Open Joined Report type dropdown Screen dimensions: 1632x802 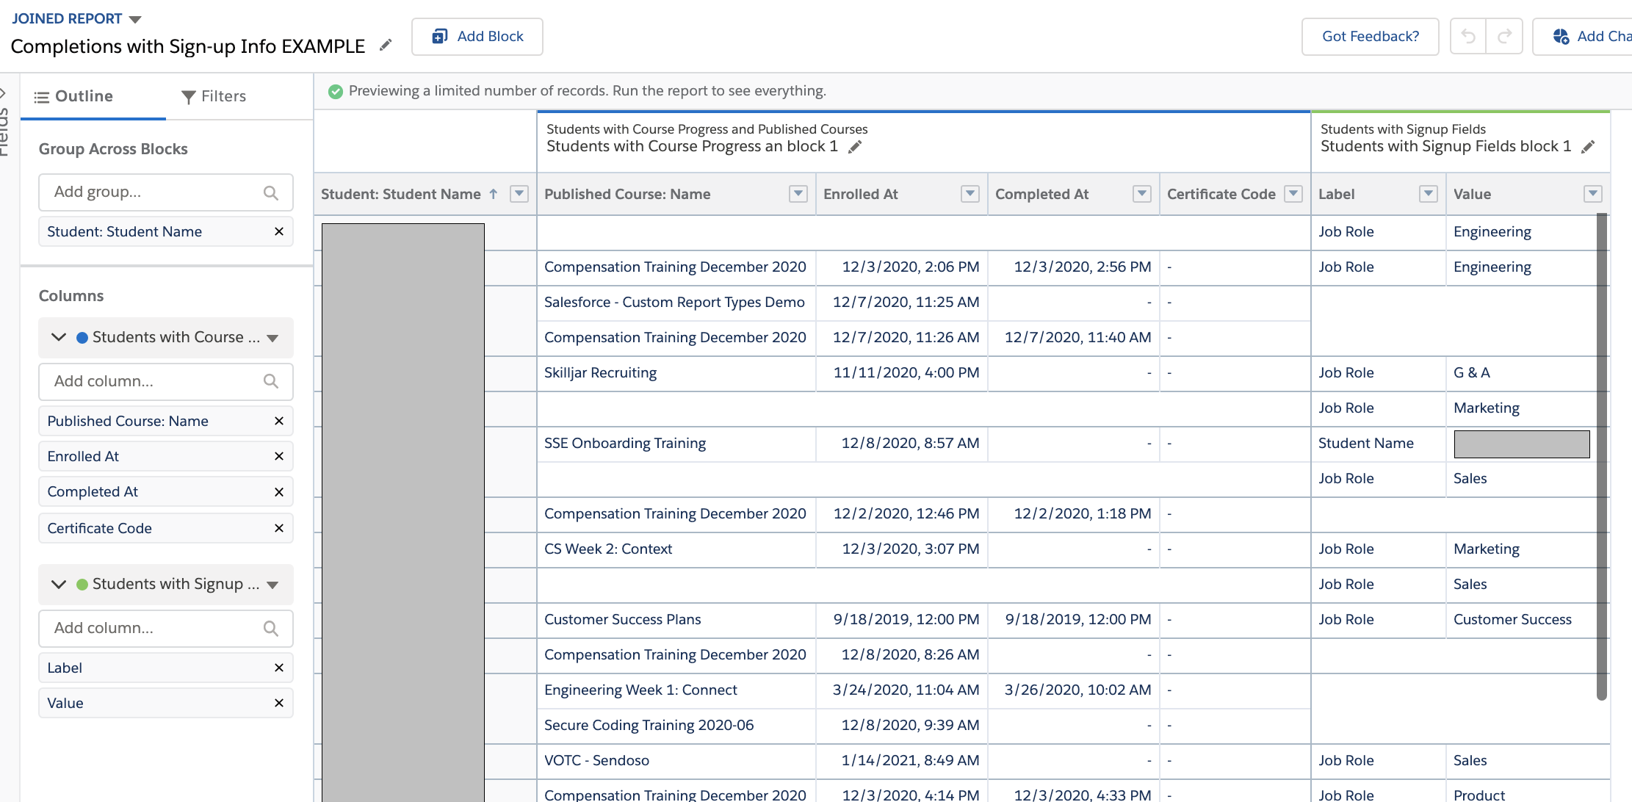(x=135, y=19)
